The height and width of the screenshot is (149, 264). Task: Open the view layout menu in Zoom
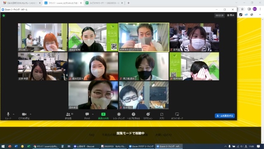tap(231, 15)
